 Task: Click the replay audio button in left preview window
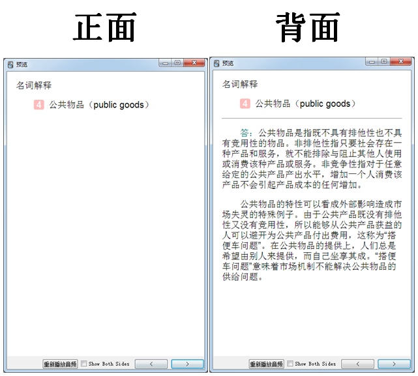coord(60,364)
